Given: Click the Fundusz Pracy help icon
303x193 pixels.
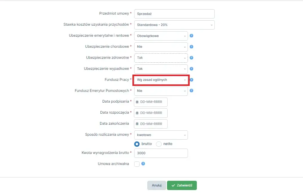Looking at the screenshot, I should [x=192, y=80].
